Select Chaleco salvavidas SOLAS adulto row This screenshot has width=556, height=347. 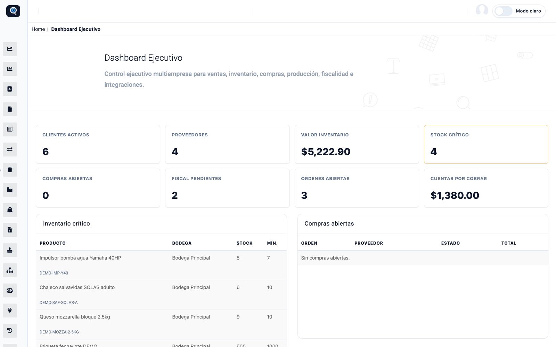pyautogui.click(x=161, y=295)
